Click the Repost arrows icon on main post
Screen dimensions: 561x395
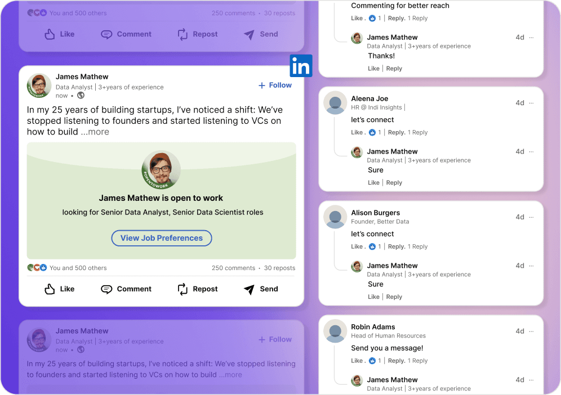pyautogui.click(x=182, y=289)
